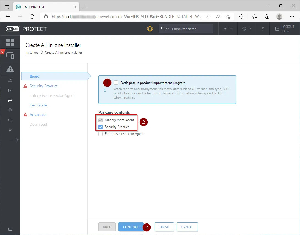
Task: Open the browser Favorites list icon
Action: click(x=255, y=17)
